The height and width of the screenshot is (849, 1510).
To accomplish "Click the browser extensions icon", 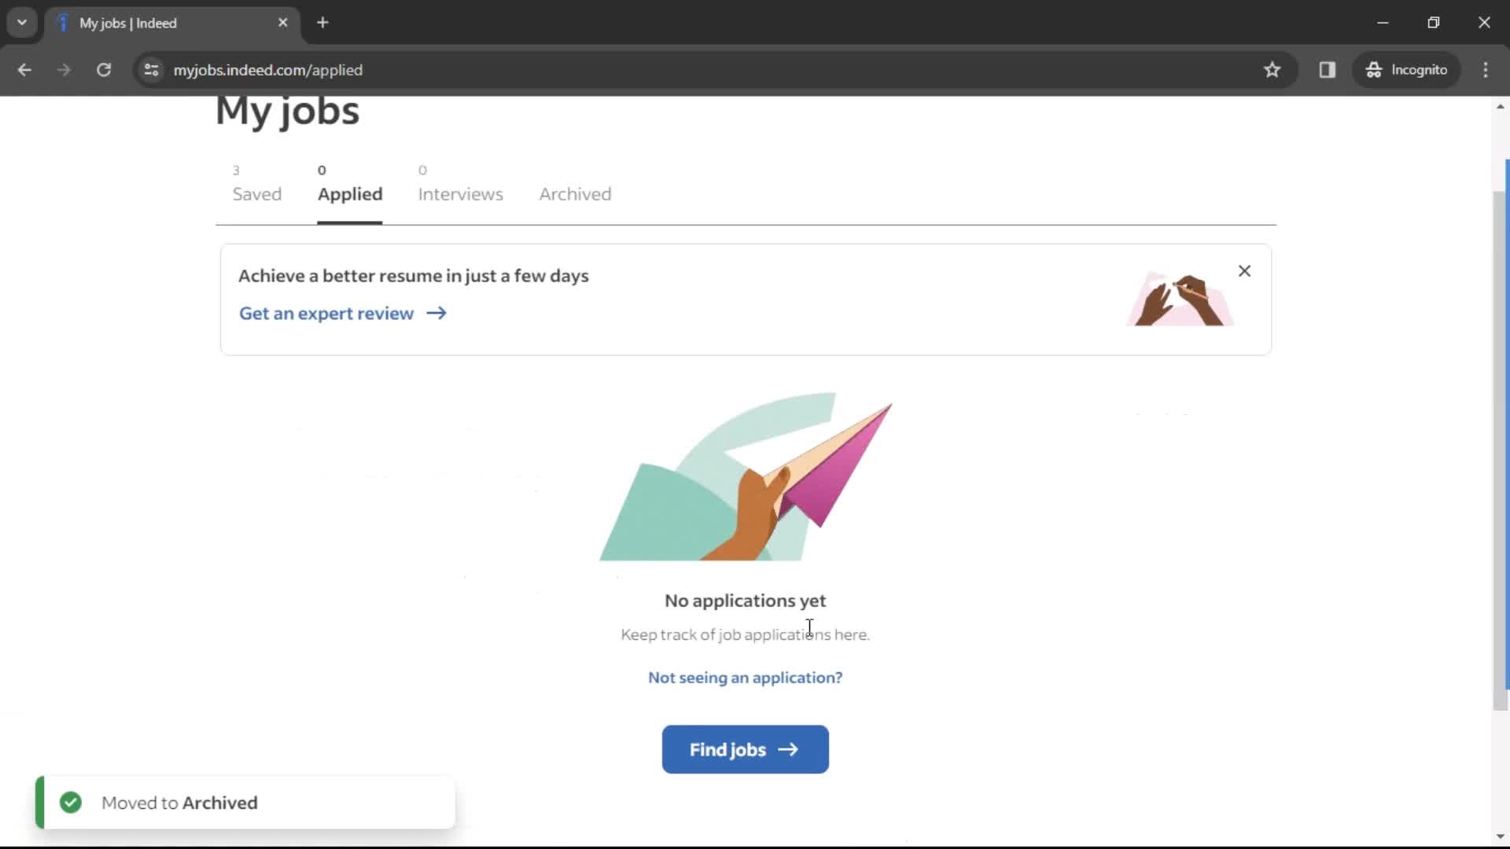I will 1328,69.
